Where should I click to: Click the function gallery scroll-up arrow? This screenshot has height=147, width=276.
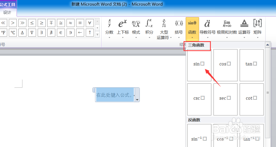267,45
